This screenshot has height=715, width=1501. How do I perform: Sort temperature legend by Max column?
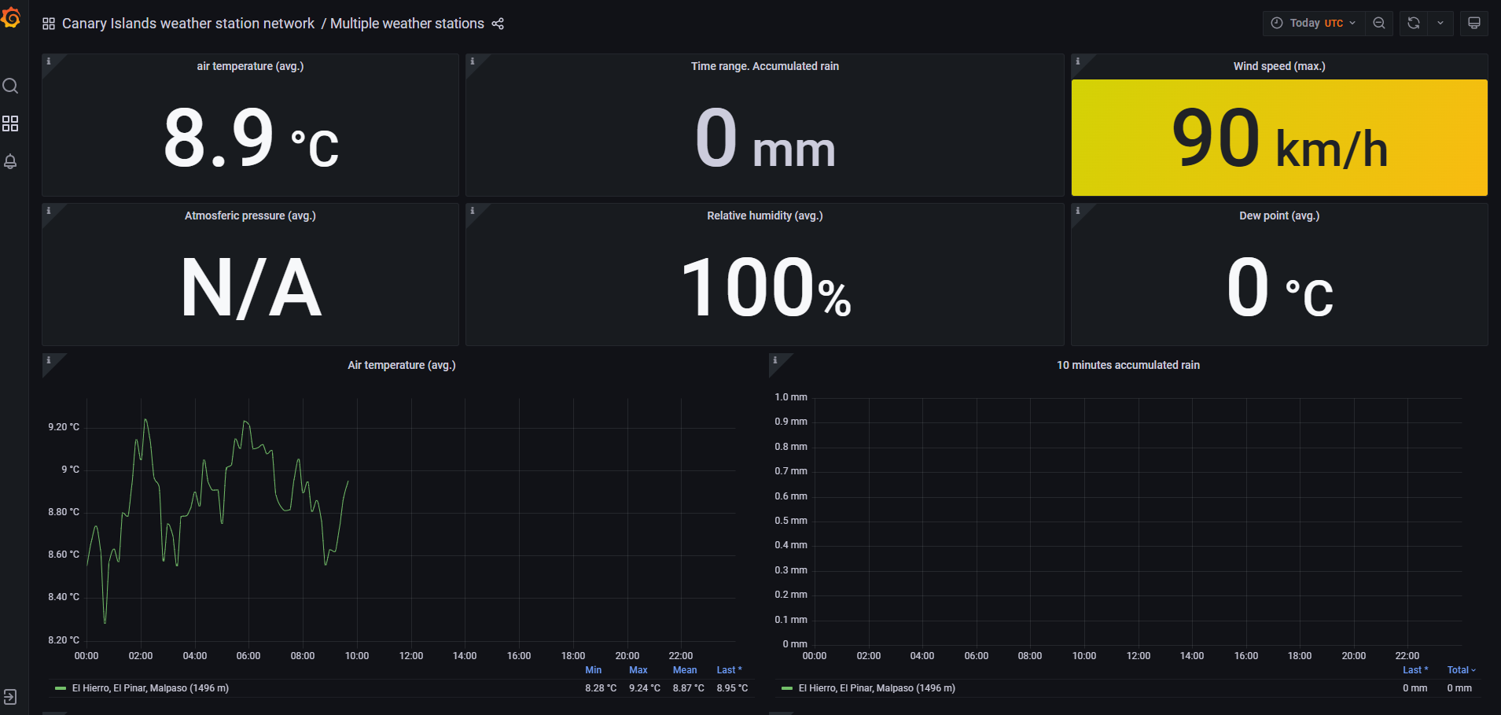pyautogui.click(x=638, y=670)
